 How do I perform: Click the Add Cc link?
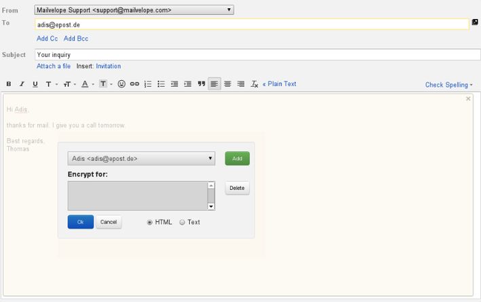(x=47, y=39)
